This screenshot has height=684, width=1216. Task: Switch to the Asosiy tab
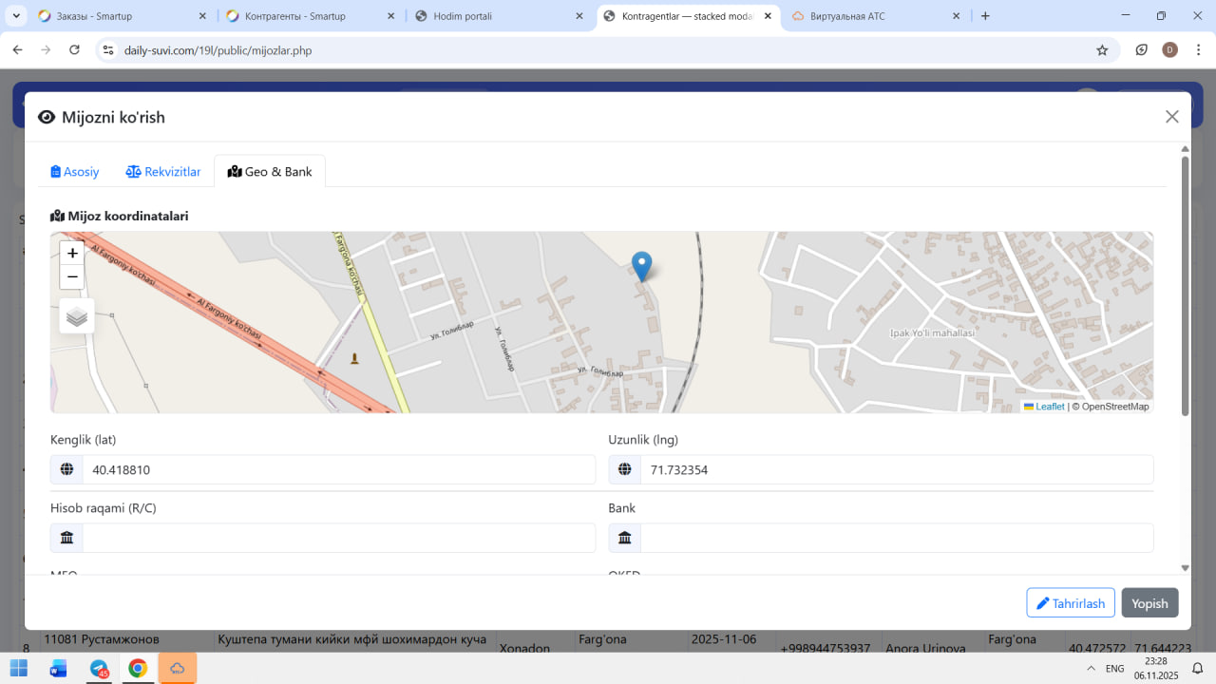[x=75, y=172]
